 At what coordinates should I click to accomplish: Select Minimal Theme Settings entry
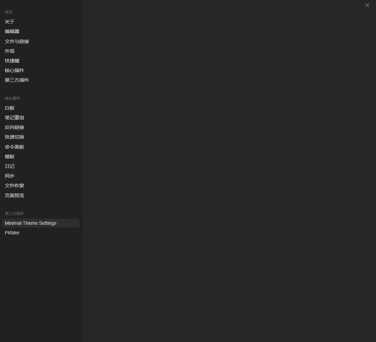tap(31, 223)
